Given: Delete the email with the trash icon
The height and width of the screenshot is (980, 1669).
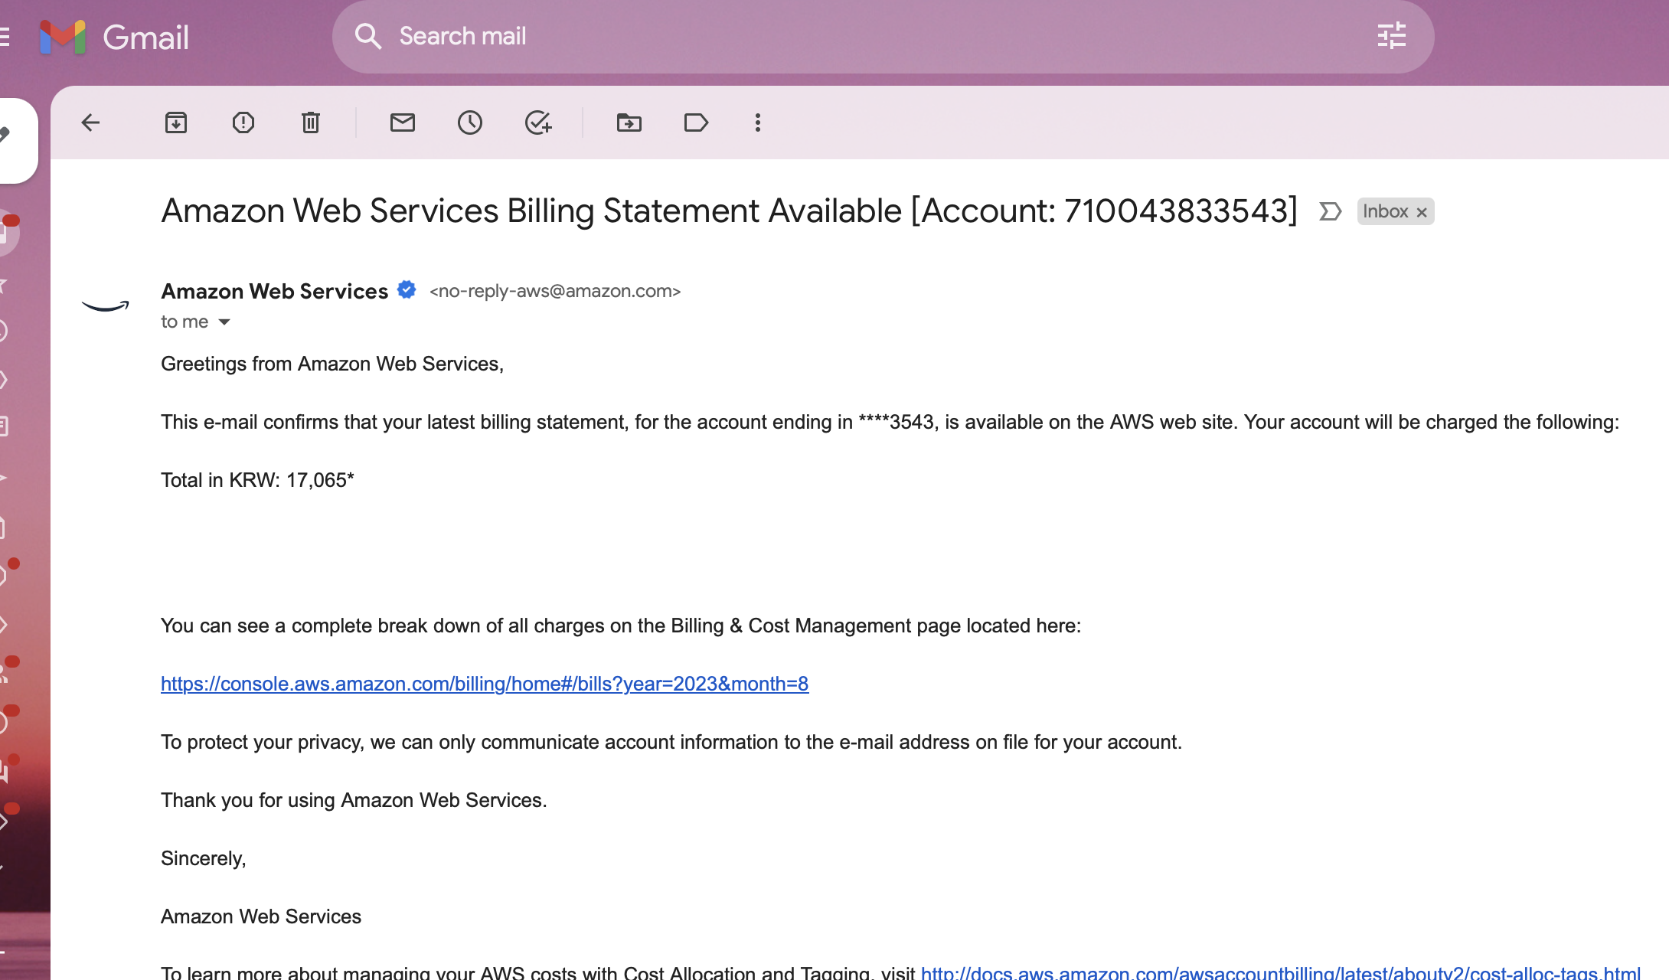Looking at the screenshot, I should (311, 122).
